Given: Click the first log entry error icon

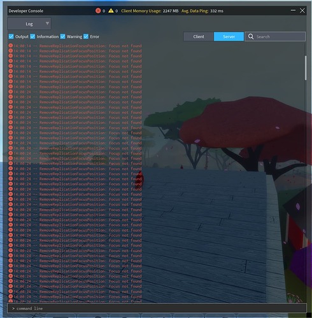Looking at the screenshot, I should pos(11,46).
